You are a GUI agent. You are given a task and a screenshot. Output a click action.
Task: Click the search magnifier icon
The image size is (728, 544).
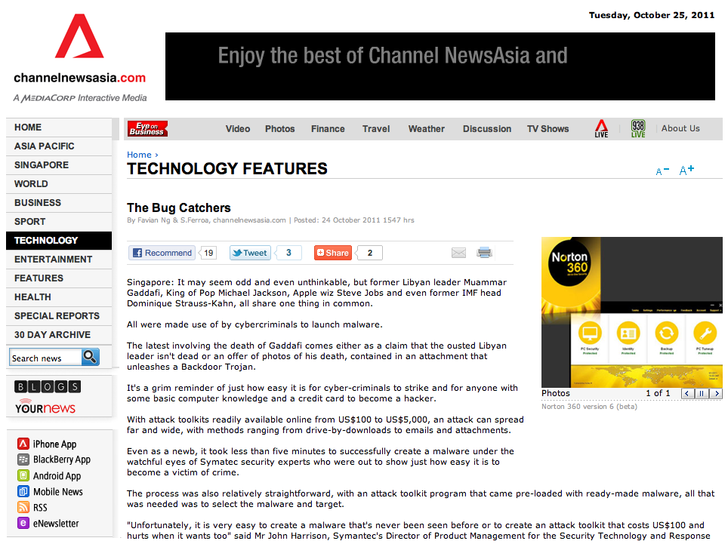pyautogui.click(x=90, y=357)
